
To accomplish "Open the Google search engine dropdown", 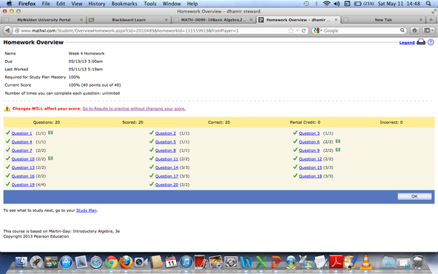I will pyautogui.click(x=318, y=30).
